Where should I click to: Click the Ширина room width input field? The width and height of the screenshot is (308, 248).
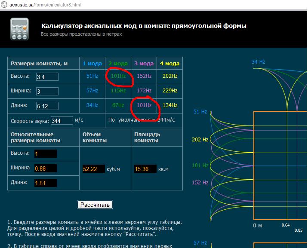click(47, 92)
